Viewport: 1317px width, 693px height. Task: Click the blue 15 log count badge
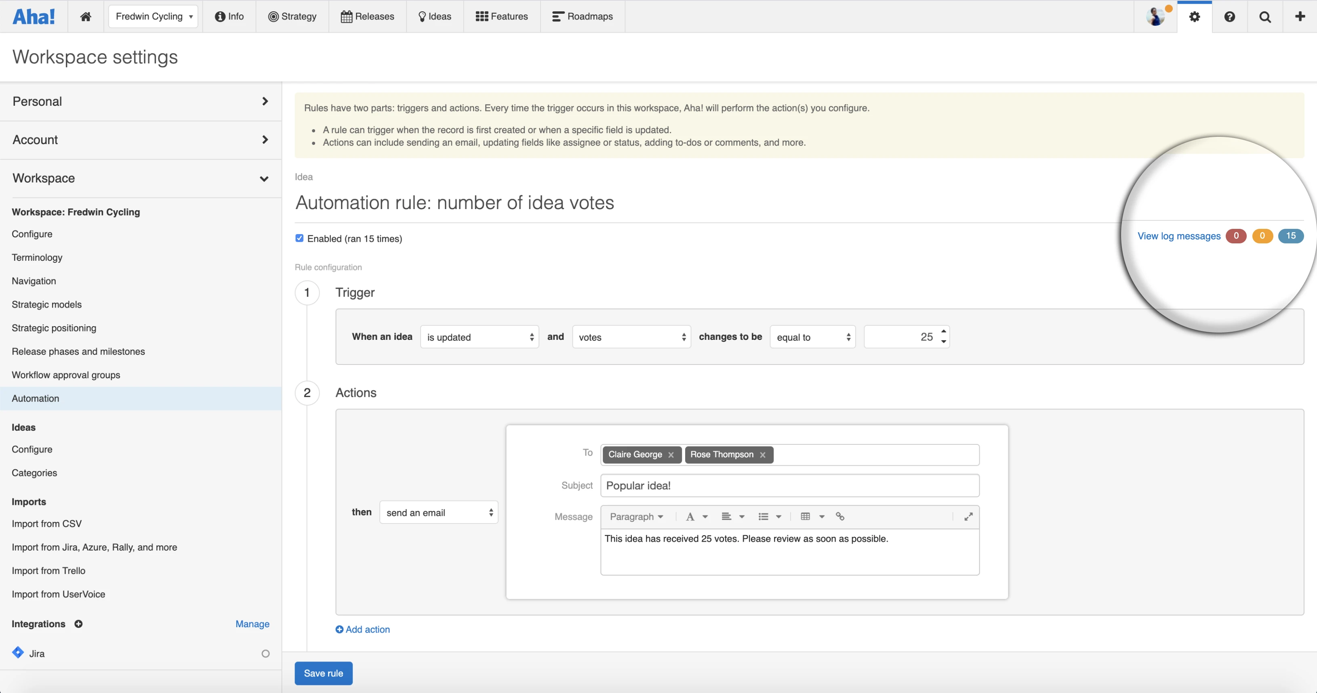tap(1290, 236)
